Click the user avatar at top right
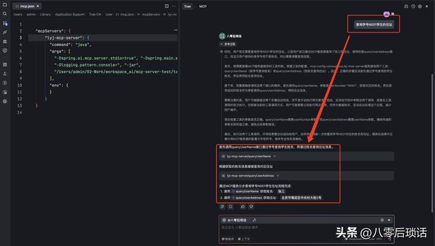Screen dimensions: 435x246 pos(387,14)
